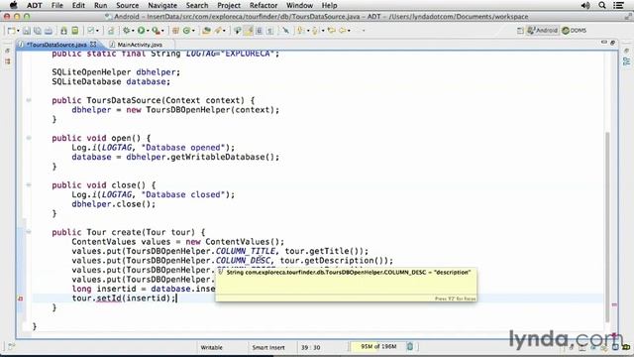
Task: Open dropdown arrow next to Run icon
Action: 148,31
